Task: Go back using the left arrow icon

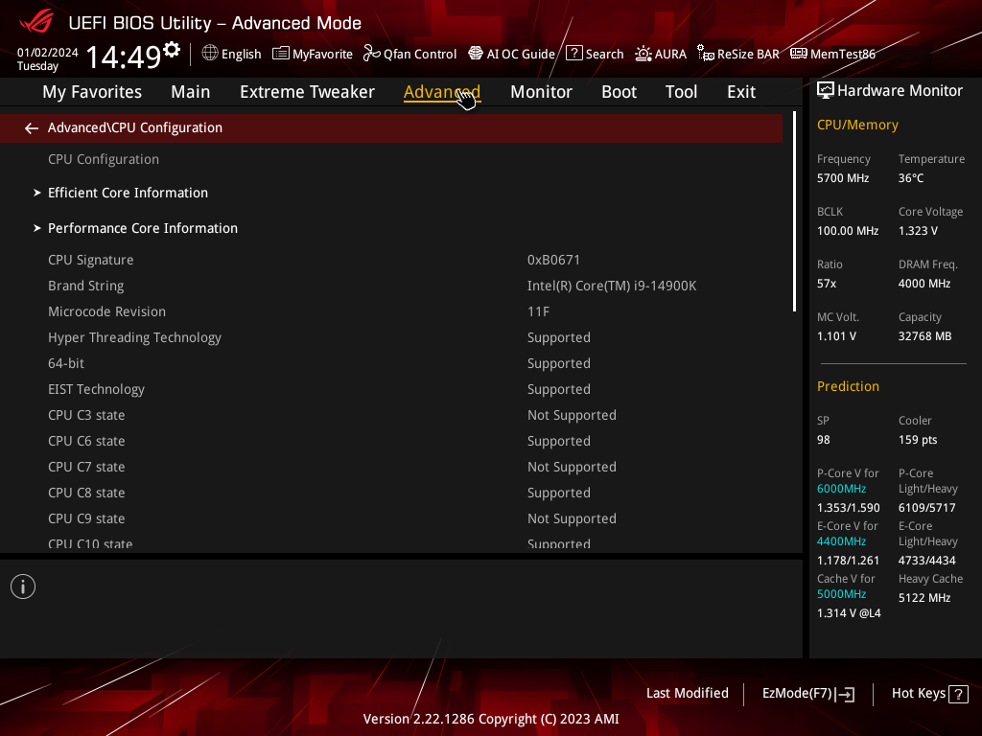Action: pyautogui.click(x=32, y=128)
